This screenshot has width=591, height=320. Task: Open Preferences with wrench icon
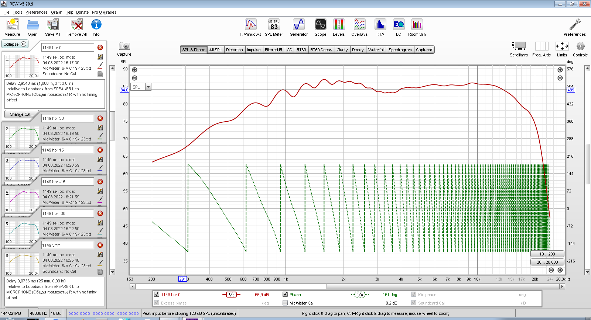click(x=574, y=28)
